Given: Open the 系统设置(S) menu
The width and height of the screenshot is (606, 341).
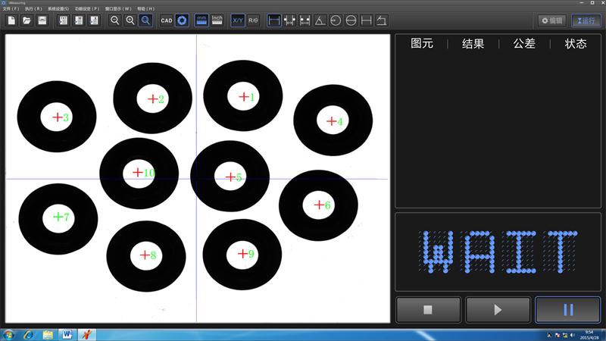Looking at the screenshot, I should 58,8.
